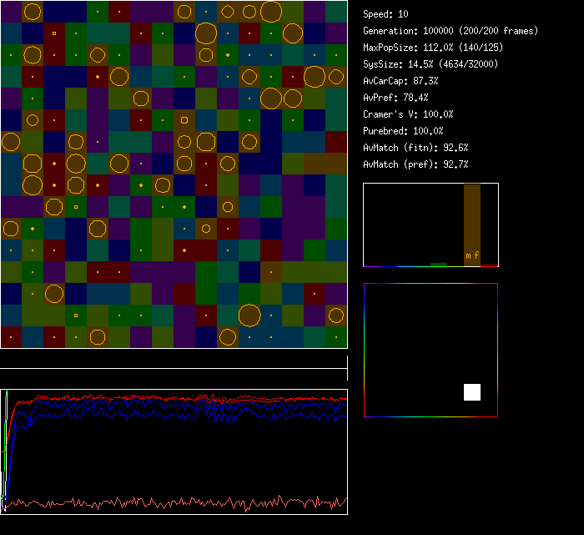
Task: Click the small red bar at the histogram's right end
Action: 490,265
